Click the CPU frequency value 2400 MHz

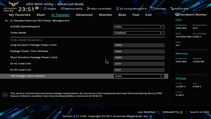click(181, 28)
